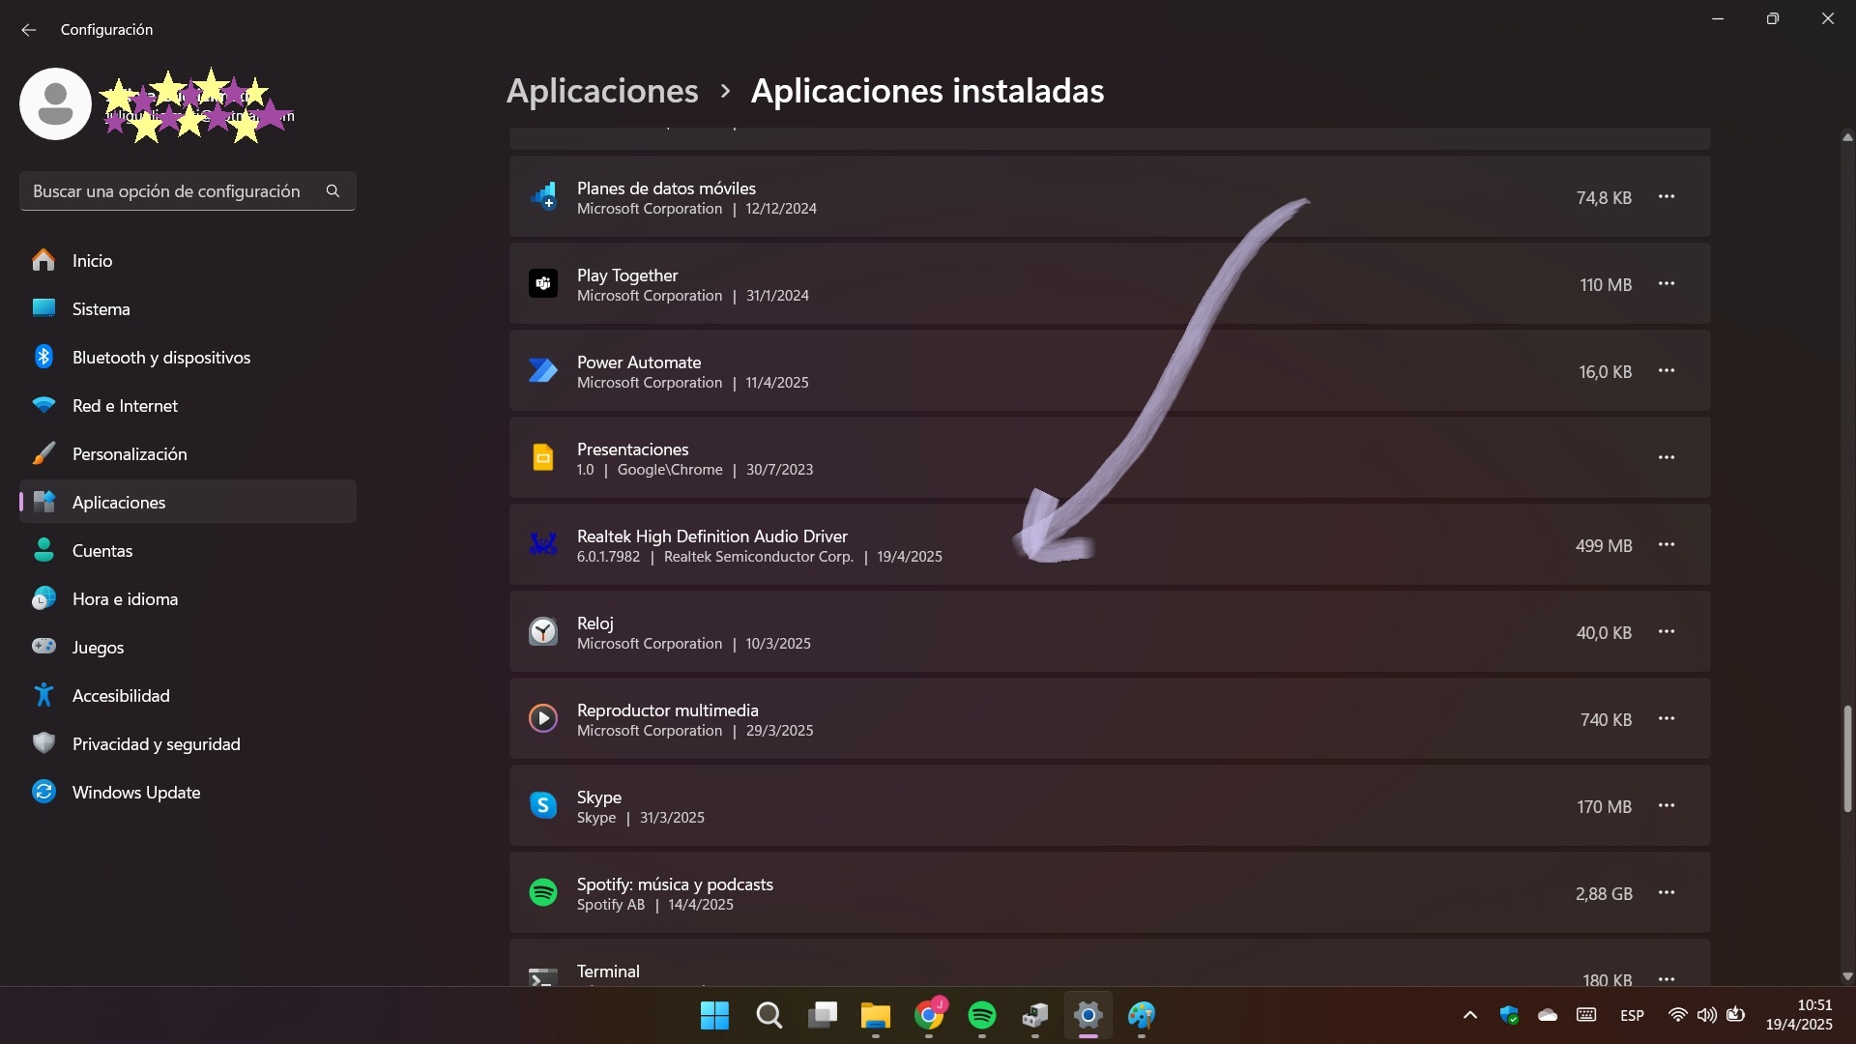Viewport: 1856px width, 1044px height.
Task: Open three-dot menu for Play Together
Action: [1667, 284]
